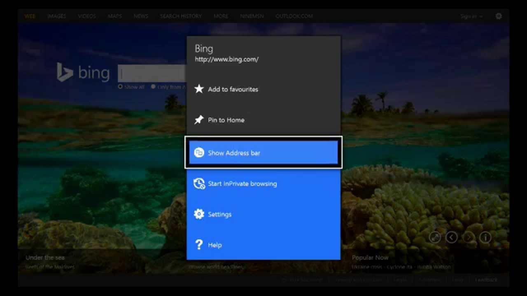Open the MORE link on Bing
Image resolution: width=527 pixels, height=296 pixels.
point(221,16)
